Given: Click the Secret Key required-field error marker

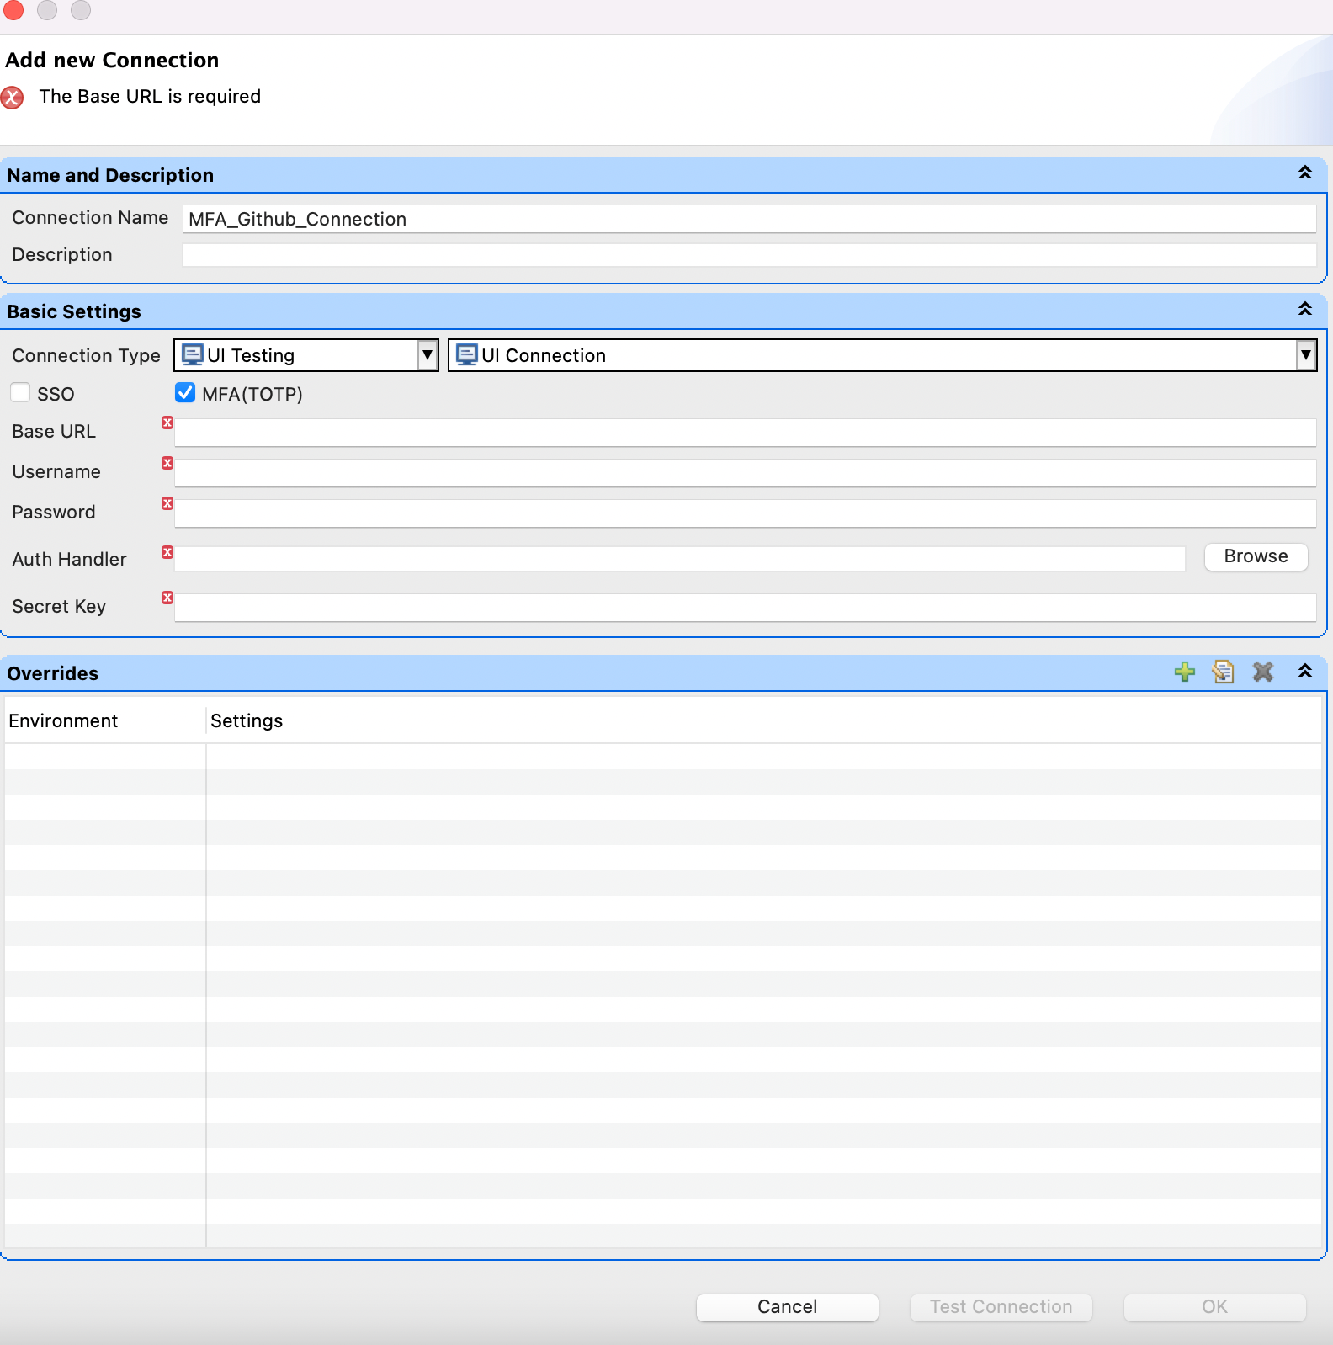Looking at the screenshot, I should (167, 598).
